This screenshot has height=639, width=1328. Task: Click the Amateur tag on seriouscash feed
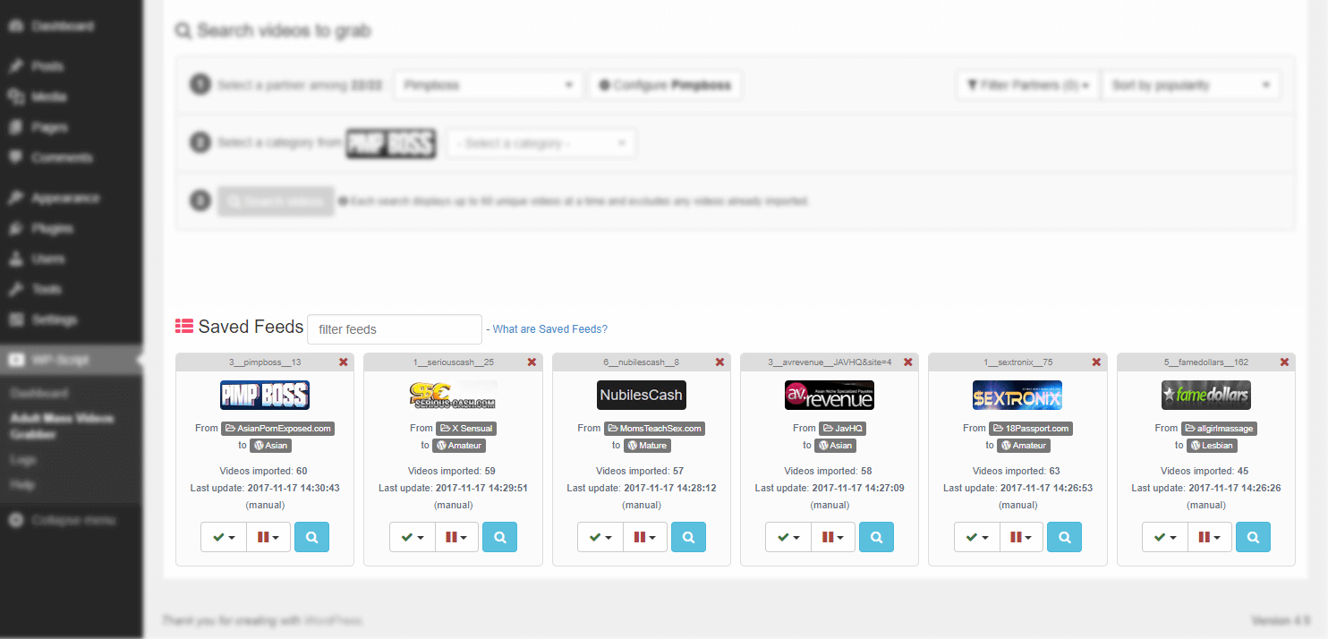point(459,445)
